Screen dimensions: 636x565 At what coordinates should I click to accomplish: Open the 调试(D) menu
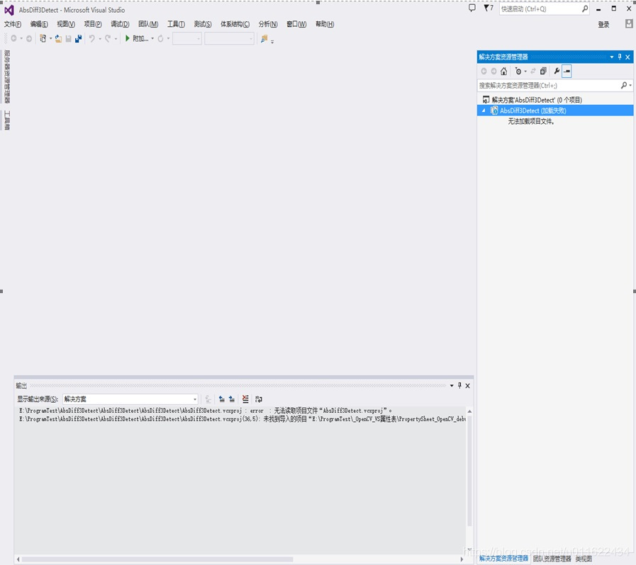120,24
